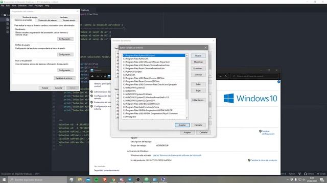The image size is (327, 183).
Task: Select the C:\Python38\Scripts\ path entry
Action: click(x=154, y=72)
